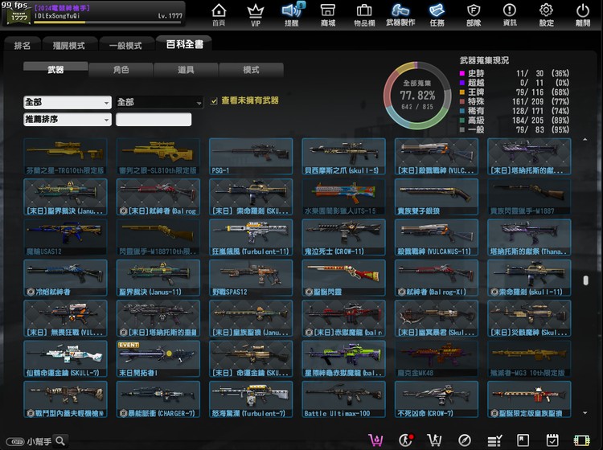This screenshot has width=603, height=450.
Task: Select the 仙鶴命運金鑰 (SKULL-7) card
Action: point(65,359)
